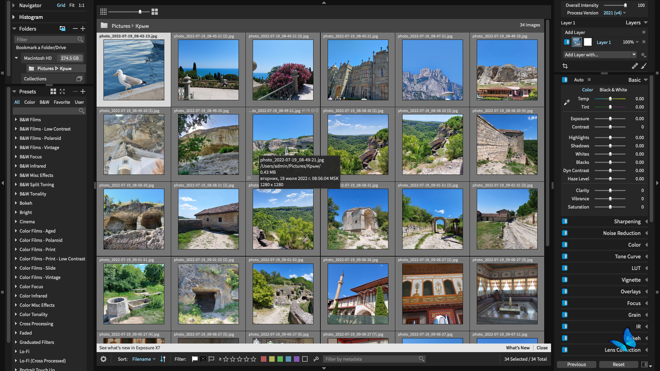Screen dimensions: 660x371
Task: Select the seagull photo thumbnail
Action: 134,70
